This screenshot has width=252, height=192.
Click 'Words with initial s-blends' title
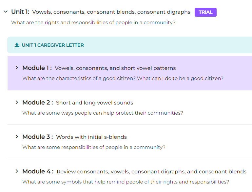coord(91,137)
